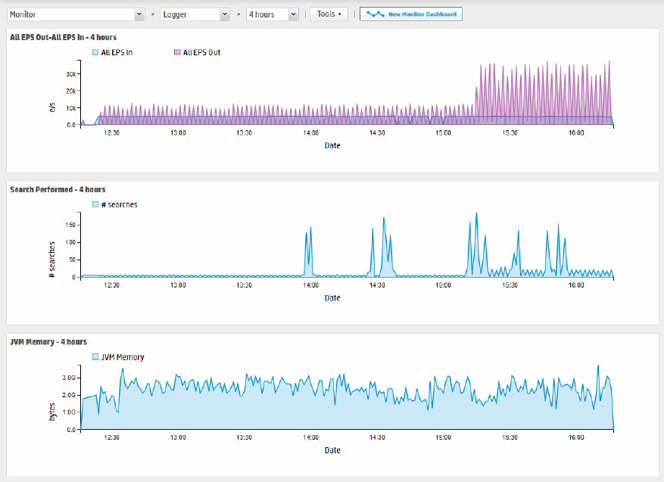This screenshot has width=664, height=482.
Task: Open the Tools menu
Action: [x=329, y=14]
